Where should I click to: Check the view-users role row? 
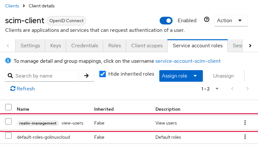[8, 121]
